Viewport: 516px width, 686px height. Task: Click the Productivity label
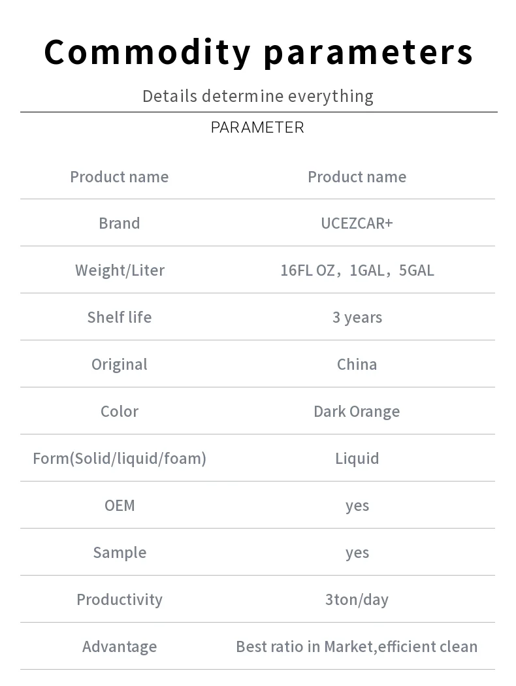pos(120,600)
